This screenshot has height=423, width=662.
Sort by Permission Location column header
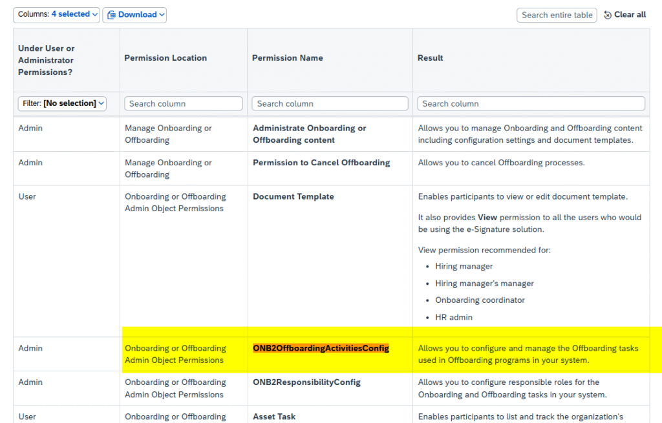[x=165, y=58]
